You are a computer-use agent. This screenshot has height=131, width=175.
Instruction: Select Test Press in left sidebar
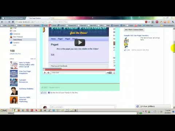coord(17,40)
